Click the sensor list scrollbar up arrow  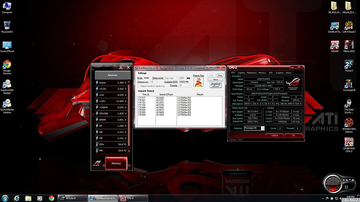click(x=129, y=81)
